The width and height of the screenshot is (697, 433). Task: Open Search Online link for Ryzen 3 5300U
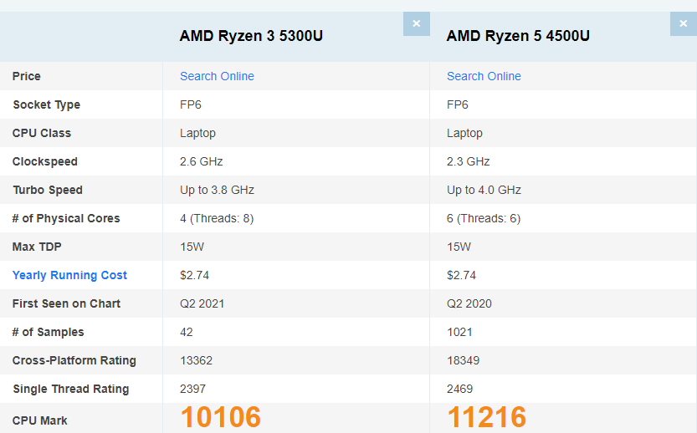pyautogui.click(x=217, y=76)
